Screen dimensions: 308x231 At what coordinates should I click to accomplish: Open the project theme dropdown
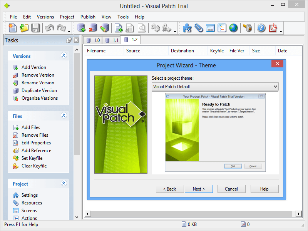pos(275,87)
